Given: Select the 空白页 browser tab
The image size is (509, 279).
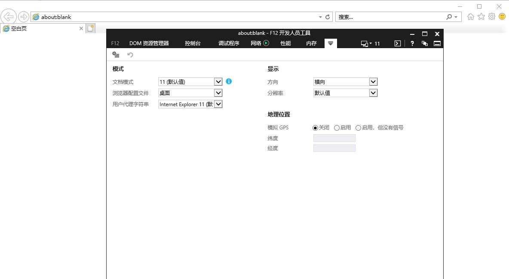Looking at the screenshot, I should pos(43,28).
